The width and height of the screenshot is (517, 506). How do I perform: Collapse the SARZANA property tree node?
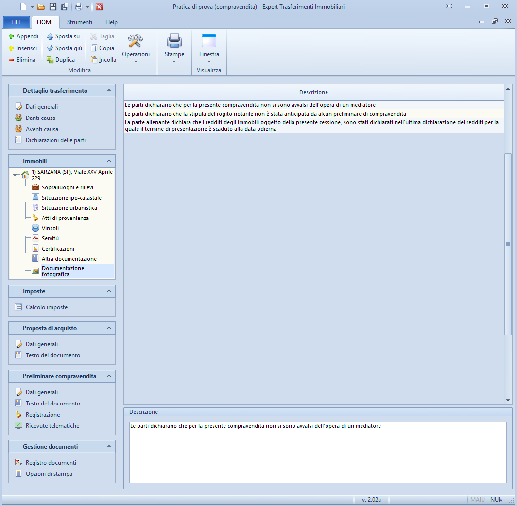pyautogui.click(x=15, y=175)
